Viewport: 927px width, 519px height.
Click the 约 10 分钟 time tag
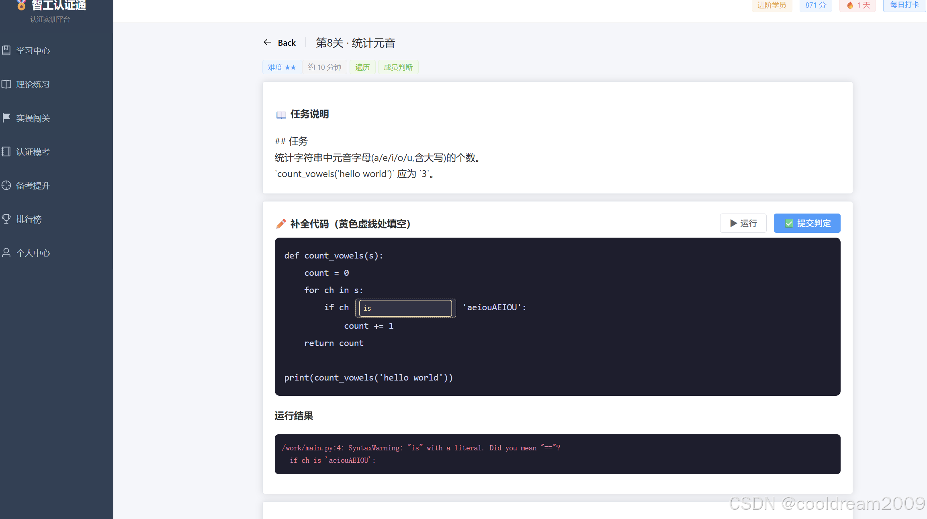324,67
